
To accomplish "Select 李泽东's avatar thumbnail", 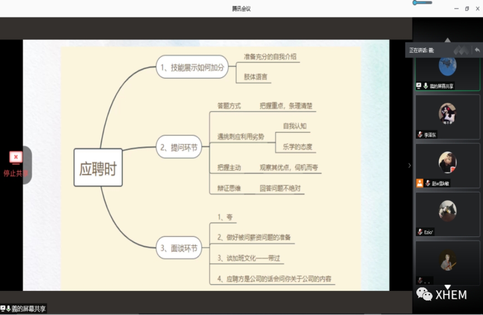I will [447, 114].
